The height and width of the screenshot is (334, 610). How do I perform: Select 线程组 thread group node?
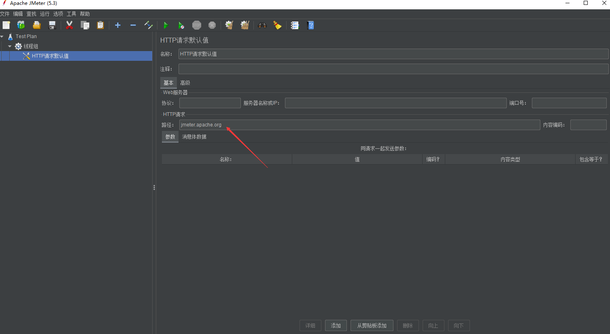(x=31, y=46)
